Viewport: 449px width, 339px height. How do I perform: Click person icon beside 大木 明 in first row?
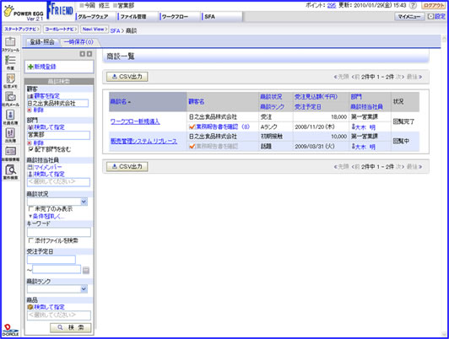pos(353,126)
